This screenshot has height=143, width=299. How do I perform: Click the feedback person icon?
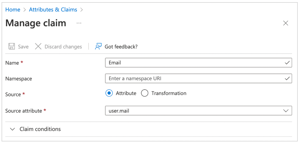(98, 47)
